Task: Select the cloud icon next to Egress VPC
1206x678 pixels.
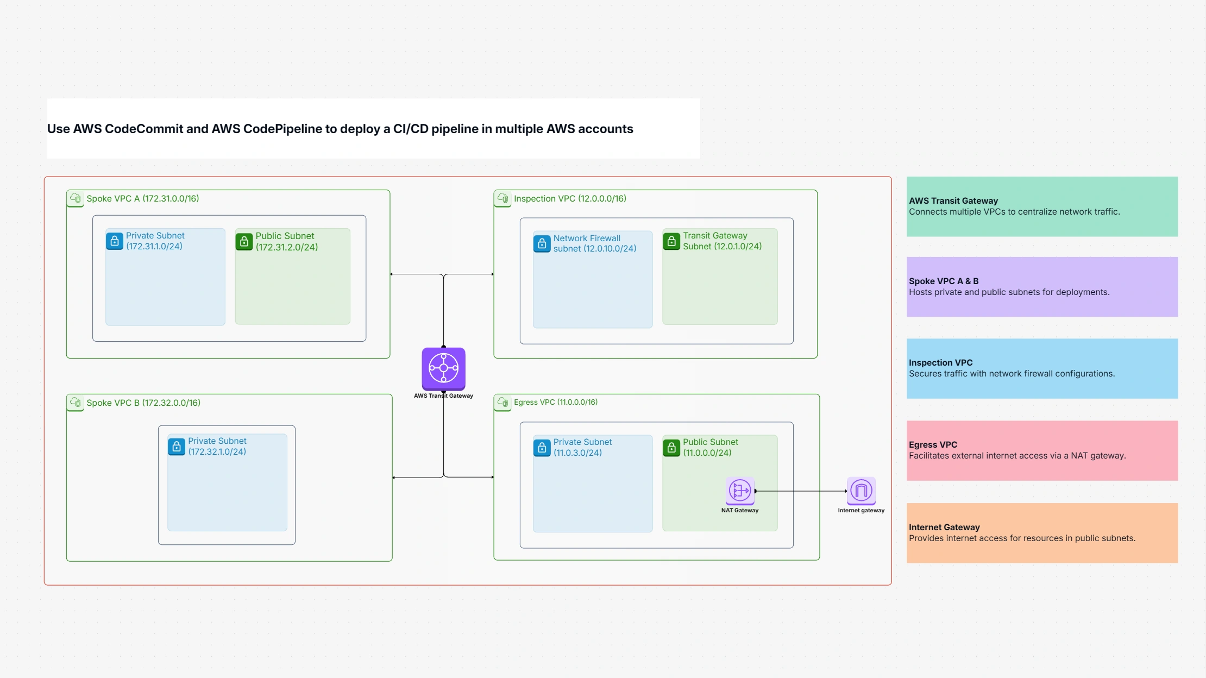Action: click(x=502, y=402)
